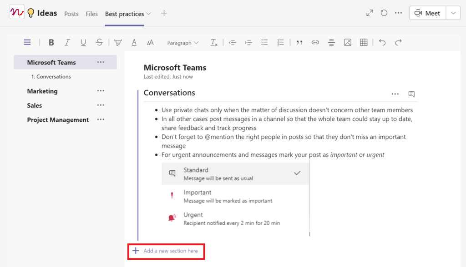Open text highlight color tool
Screen dimensions: 466x267
(118, 42)
